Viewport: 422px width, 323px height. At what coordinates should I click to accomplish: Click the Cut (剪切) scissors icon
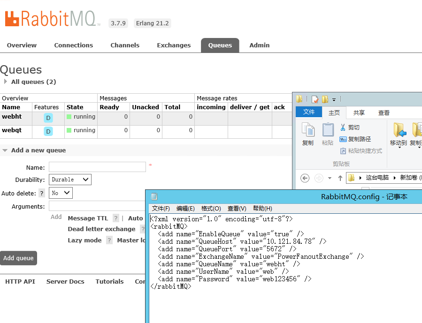[343, 128]
